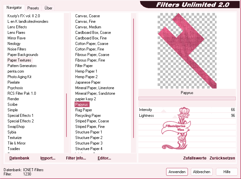Select Psychosis category
Viewport: 241px width, 179px height.
15,88
